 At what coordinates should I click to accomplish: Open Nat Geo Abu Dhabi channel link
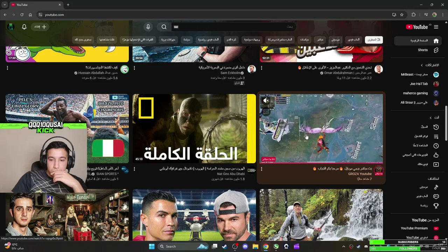tap(231, 174)
